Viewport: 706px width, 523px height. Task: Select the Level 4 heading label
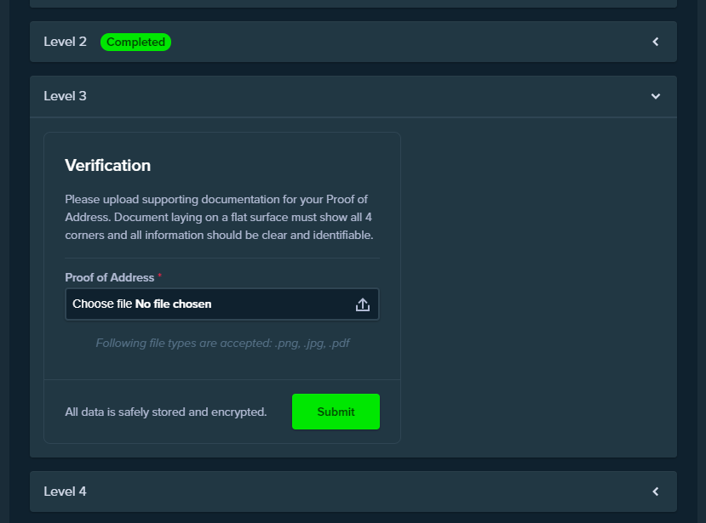pos(65,492)
